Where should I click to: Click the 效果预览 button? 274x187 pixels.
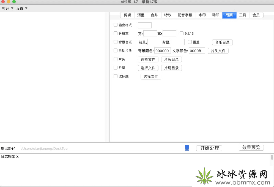[x=251, y=148]
